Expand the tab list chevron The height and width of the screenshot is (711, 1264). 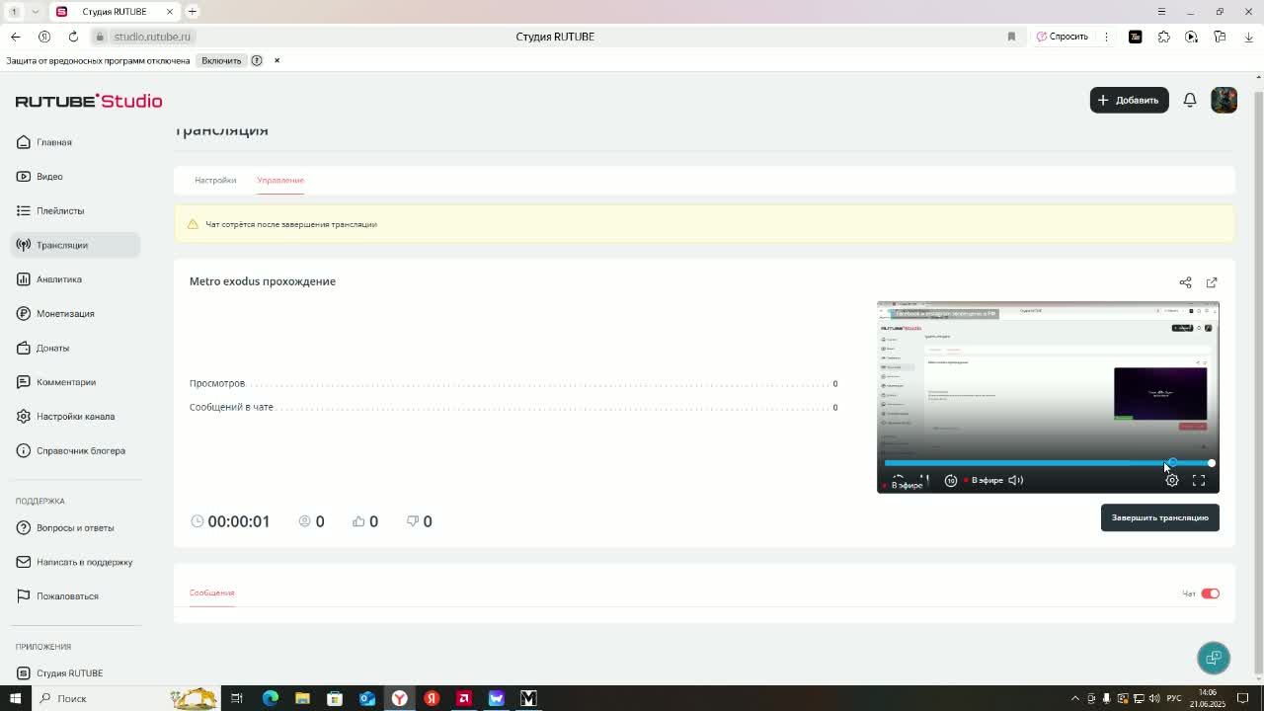click(36, 11)
